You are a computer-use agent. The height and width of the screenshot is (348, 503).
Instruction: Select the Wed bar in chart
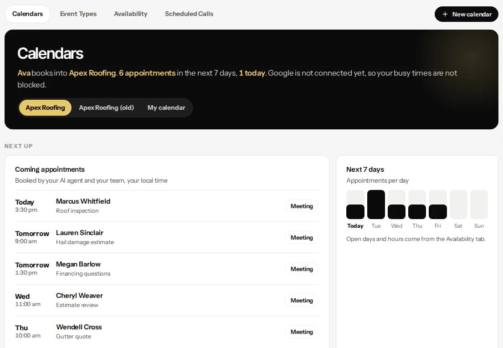tap(396, 205)
